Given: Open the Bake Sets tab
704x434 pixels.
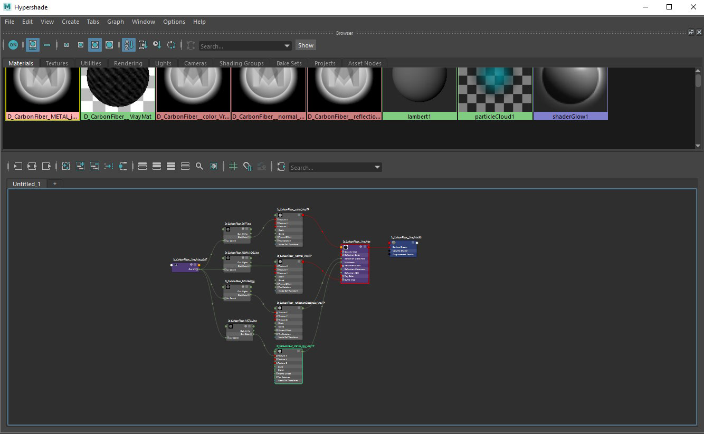Looking at the screenshot, I should [x=289, y=63].
